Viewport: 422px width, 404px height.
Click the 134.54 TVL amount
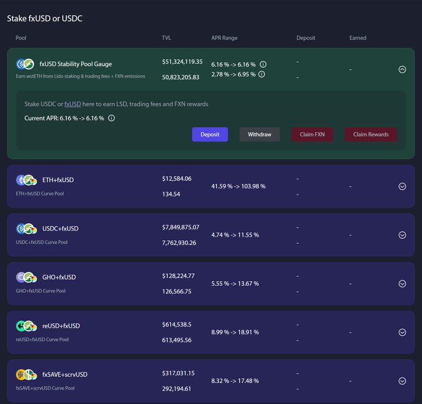point(171,194)
